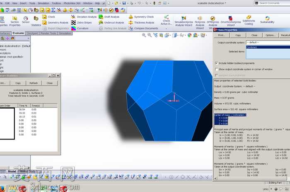
Task: Click Copy in Feature Statistics window
Action: point(18,83)
